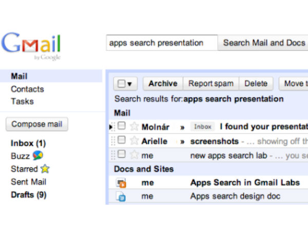
Task: Click the Compose mail button
Action: (x=36, y=124)
